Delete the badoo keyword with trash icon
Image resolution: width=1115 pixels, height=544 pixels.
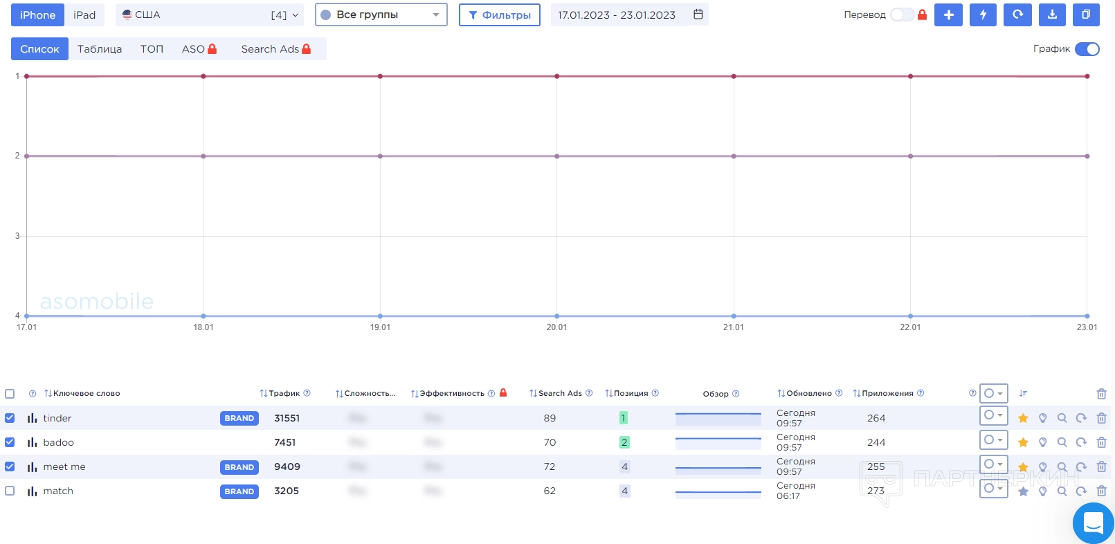1101,442
